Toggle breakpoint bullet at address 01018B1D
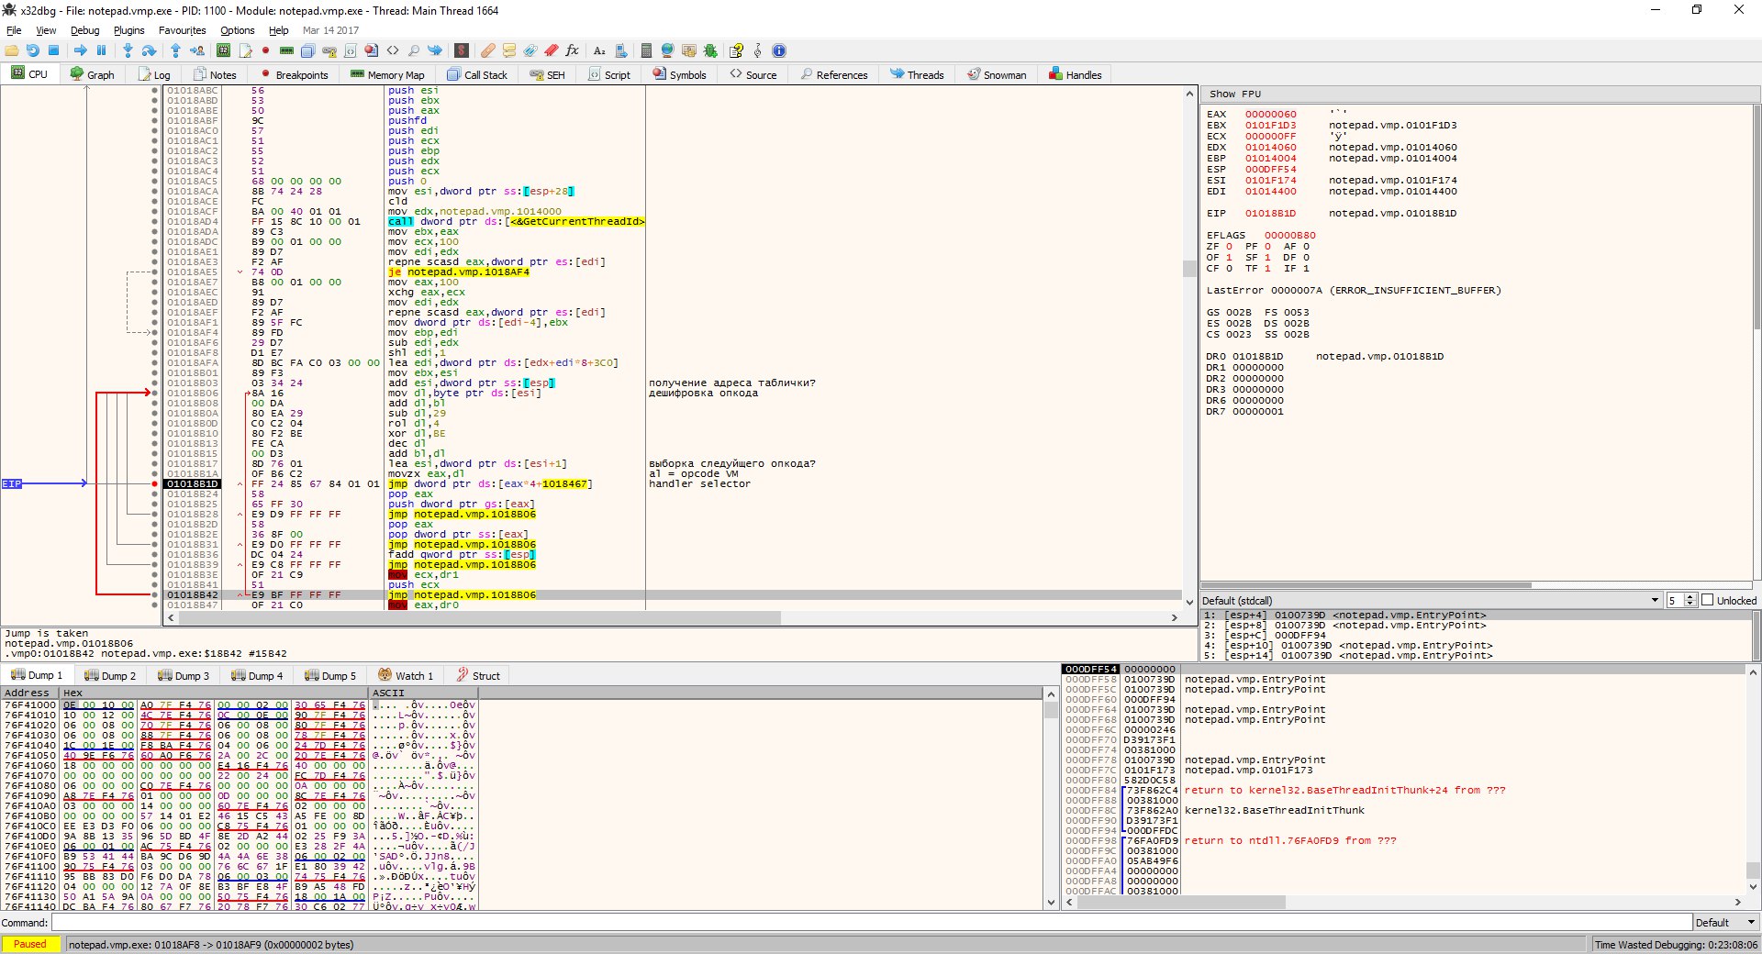The image size is (1762, 954). click(155, 483)
